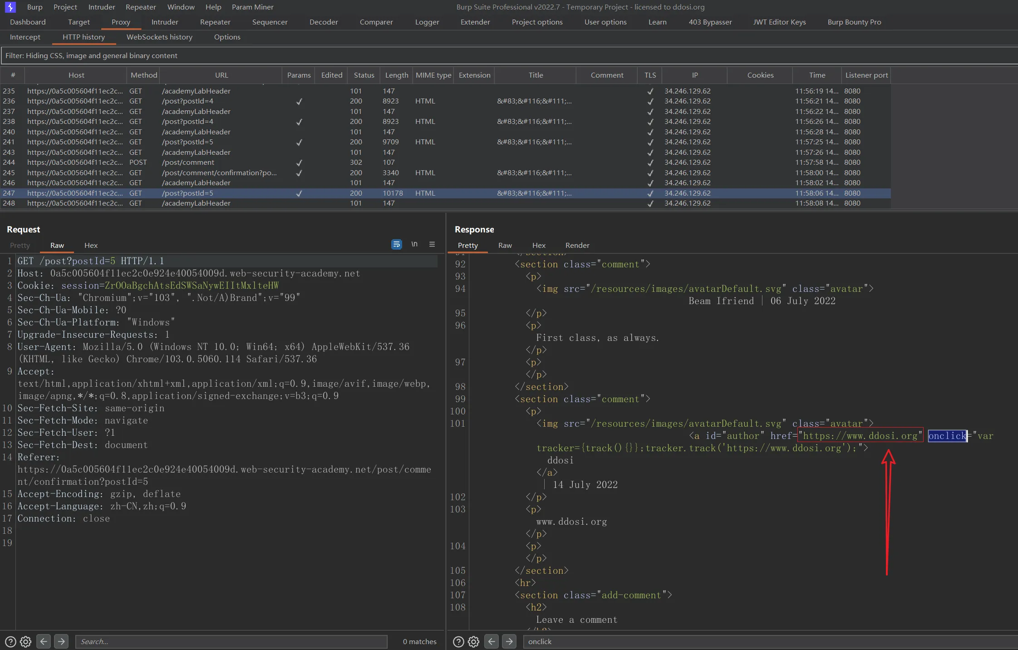Open the Burp Bounty Pro tab
The width and height of the screenshot is (1018, 650).
(854, 22)
